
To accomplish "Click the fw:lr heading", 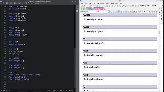I will [x=120, y=27].
